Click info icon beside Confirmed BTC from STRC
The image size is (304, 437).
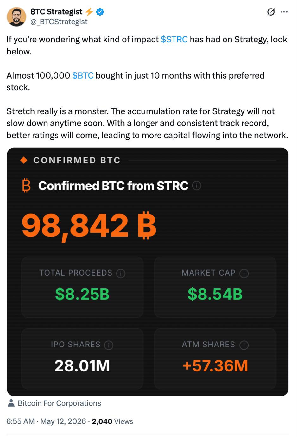click(197, 186)
